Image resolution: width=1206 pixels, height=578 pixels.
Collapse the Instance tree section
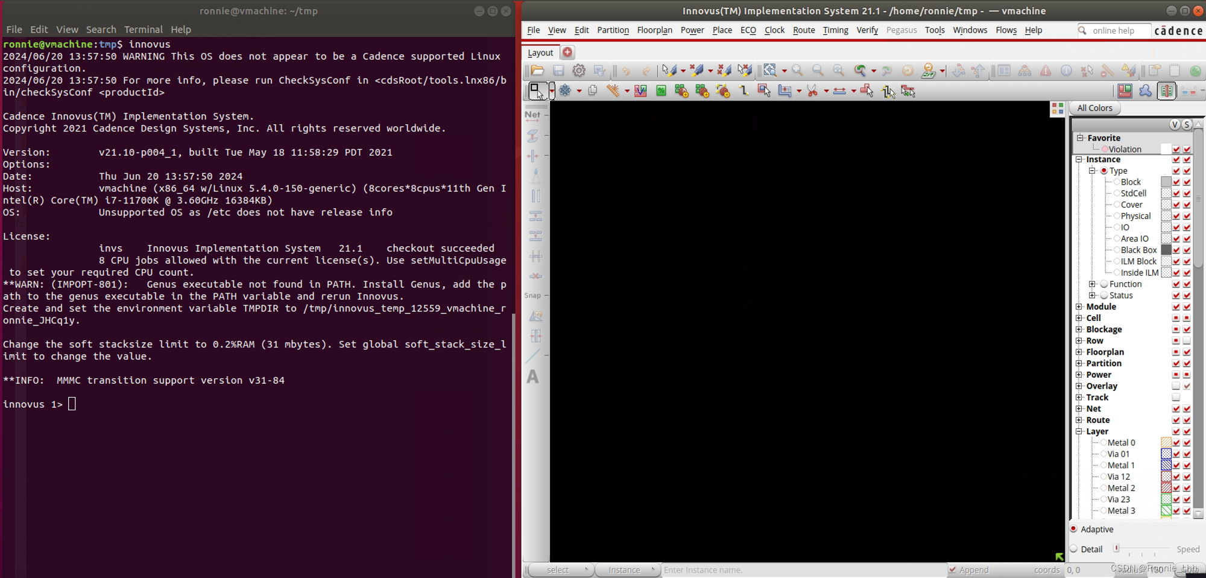[x=1079, y=159]
